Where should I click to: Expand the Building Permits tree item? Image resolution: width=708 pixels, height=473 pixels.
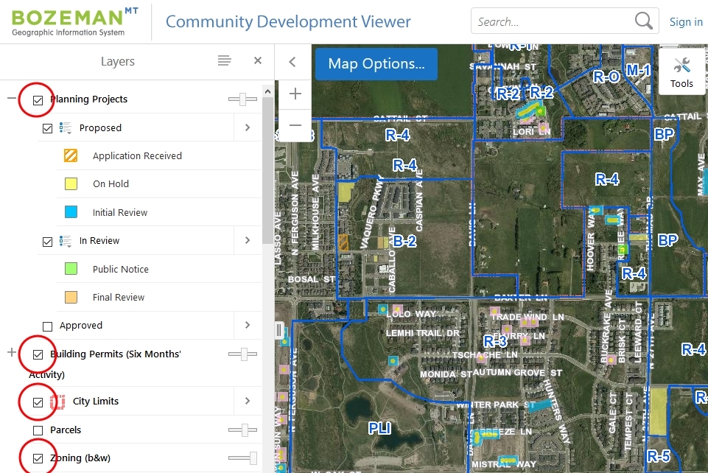[x=11, y=354]
